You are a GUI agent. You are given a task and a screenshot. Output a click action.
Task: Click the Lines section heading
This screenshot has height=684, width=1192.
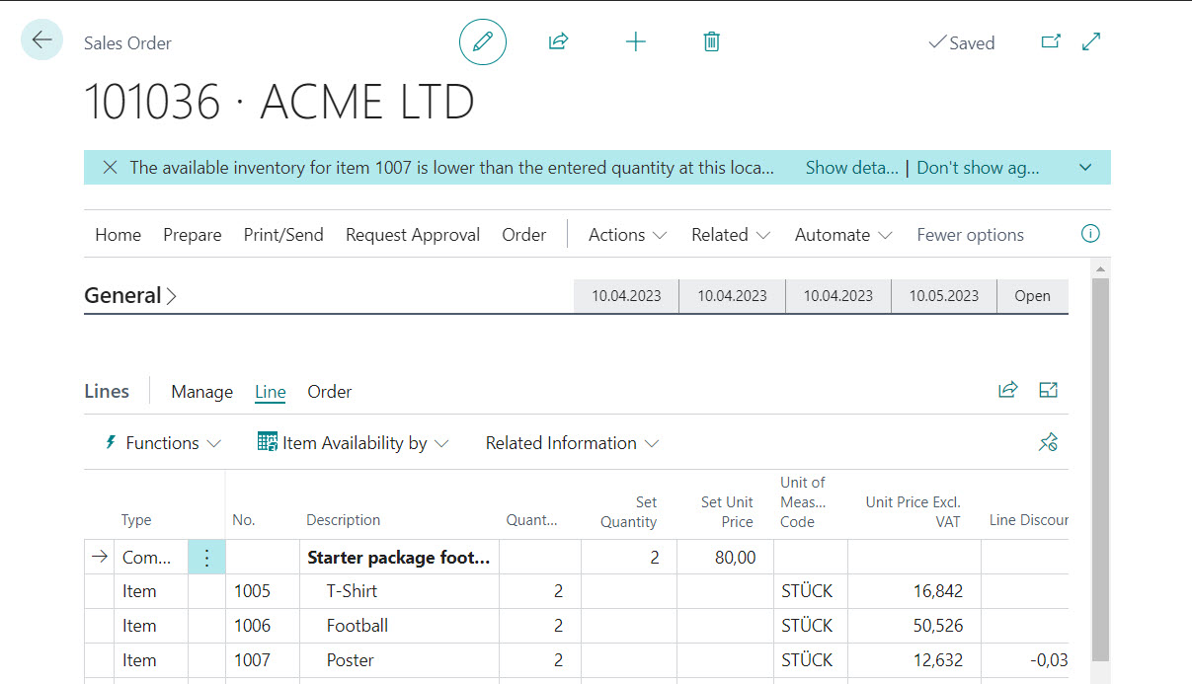(x=107, y=391)
